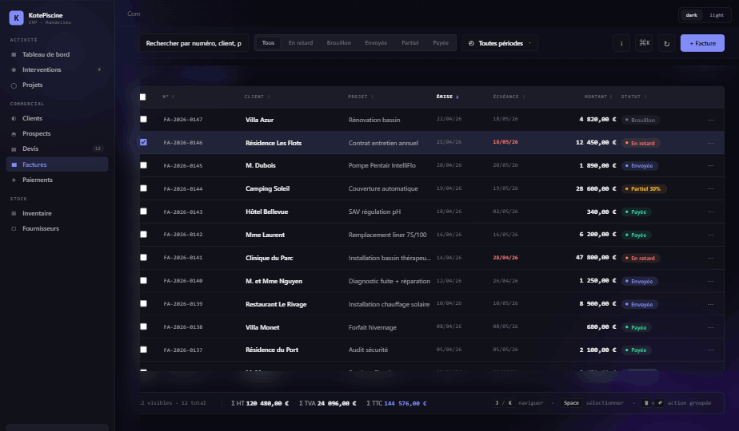The height and width of the screenshot is (431, 739).
Task: Click the Fournisseurs sidebar icon
Action: point(14,229)
